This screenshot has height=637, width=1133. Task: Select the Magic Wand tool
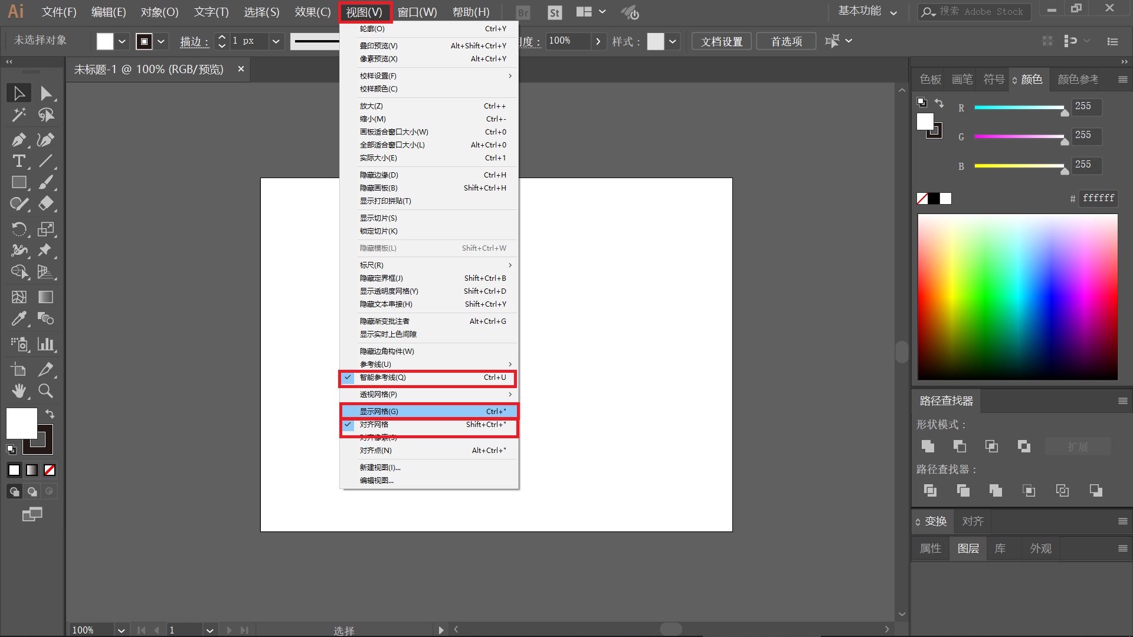pyautogui.click(x=18, y=114)
